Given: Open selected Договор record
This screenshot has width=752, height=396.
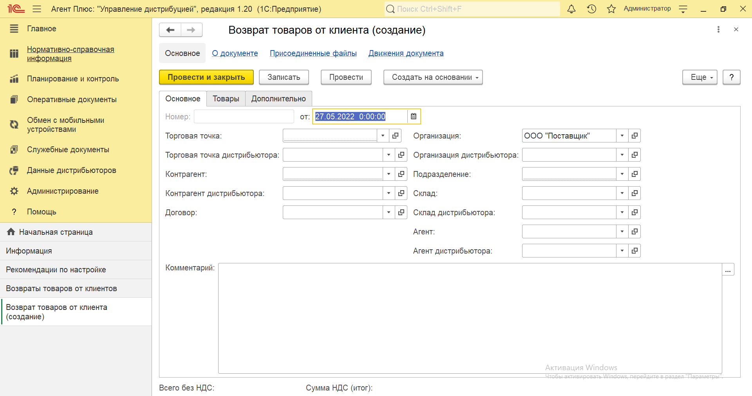Looking at the screenshot, I should (x=401, y=212).
